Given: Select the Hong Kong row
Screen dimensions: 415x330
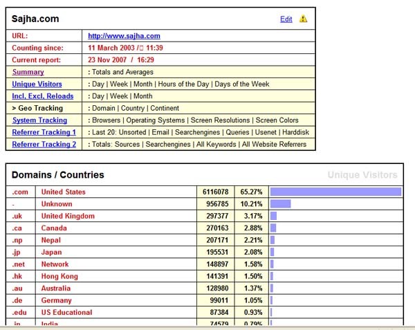Looking at the screenshot, I should [x=62, y=276].
